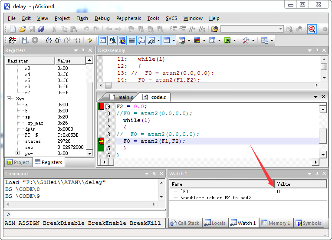Open a file using the folder icon
The image size is (332, 240).
click(x=22, y=29)
